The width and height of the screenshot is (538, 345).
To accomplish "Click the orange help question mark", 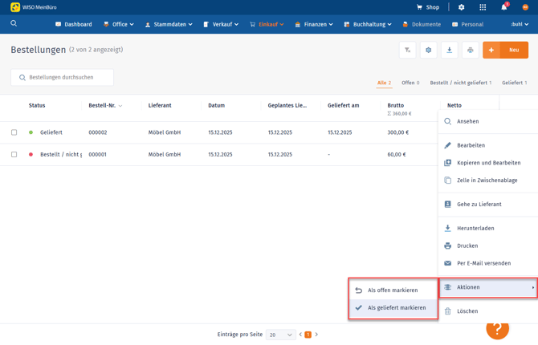I will pyautogui.click(x=497, y=328).
